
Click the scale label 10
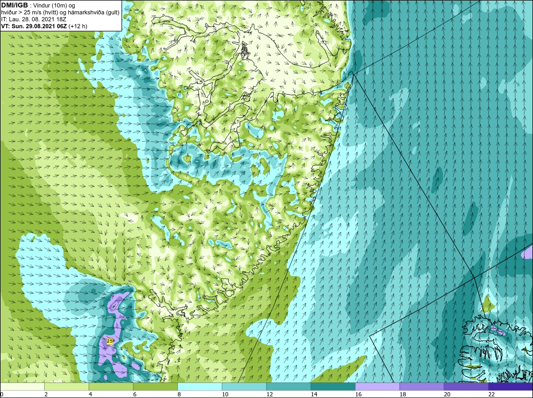(225, 394)
